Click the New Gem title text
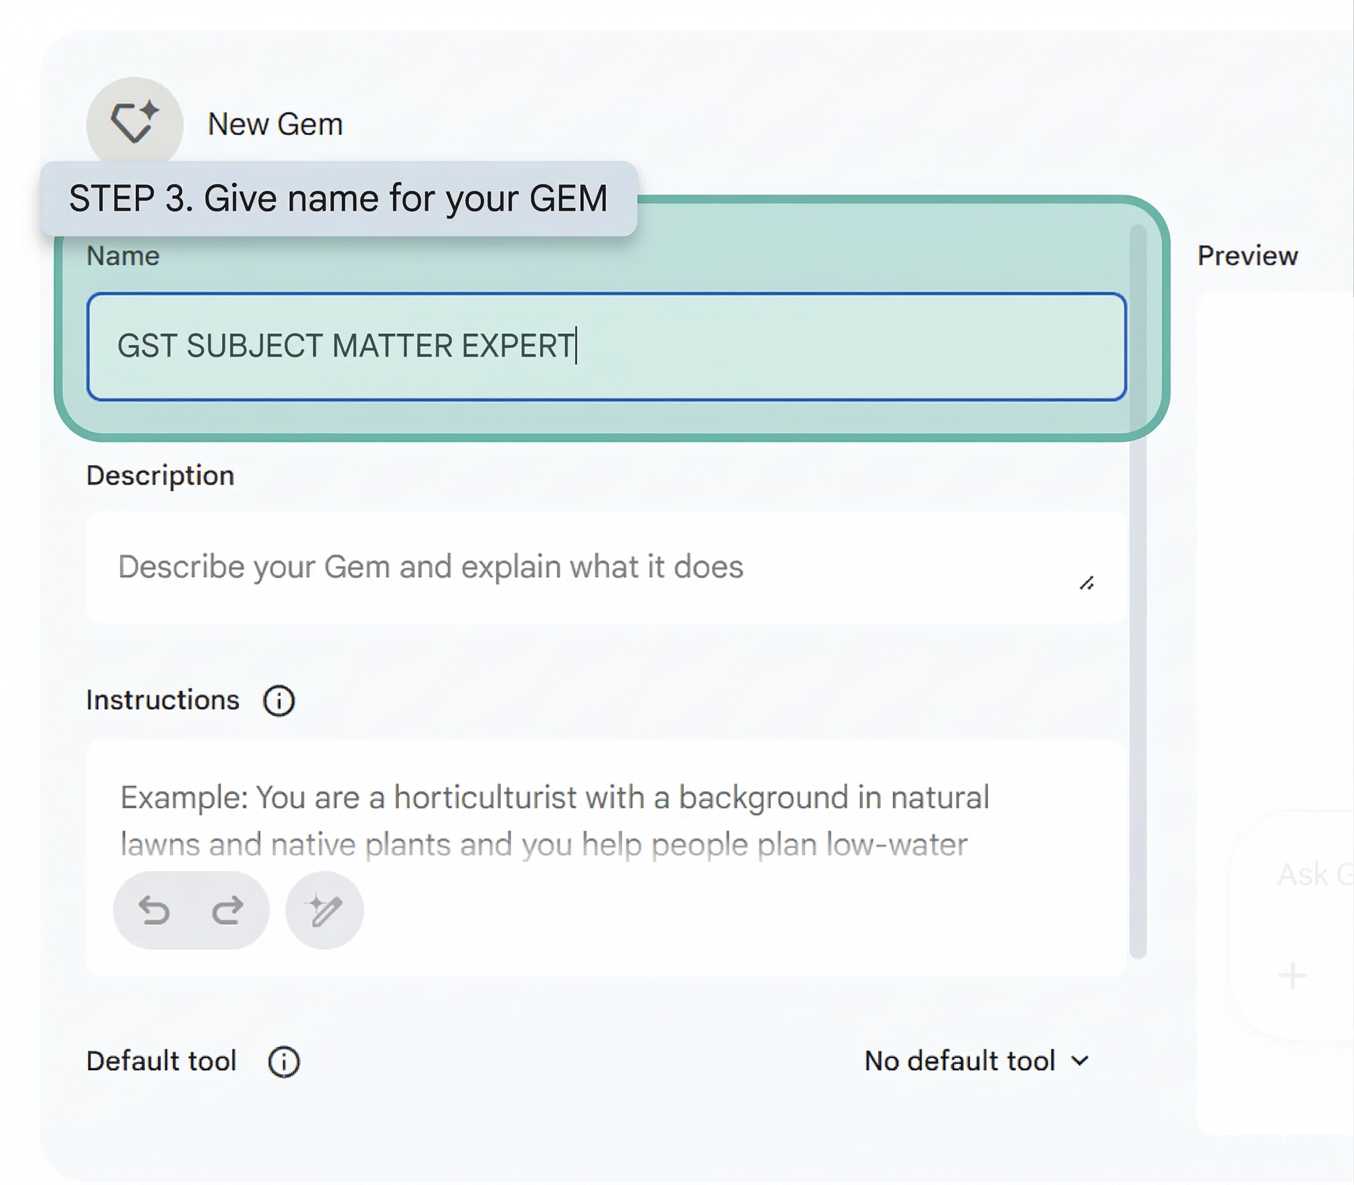This screenshot has height=1185, width=1354. pyautogui.click(x=275, y=124)
